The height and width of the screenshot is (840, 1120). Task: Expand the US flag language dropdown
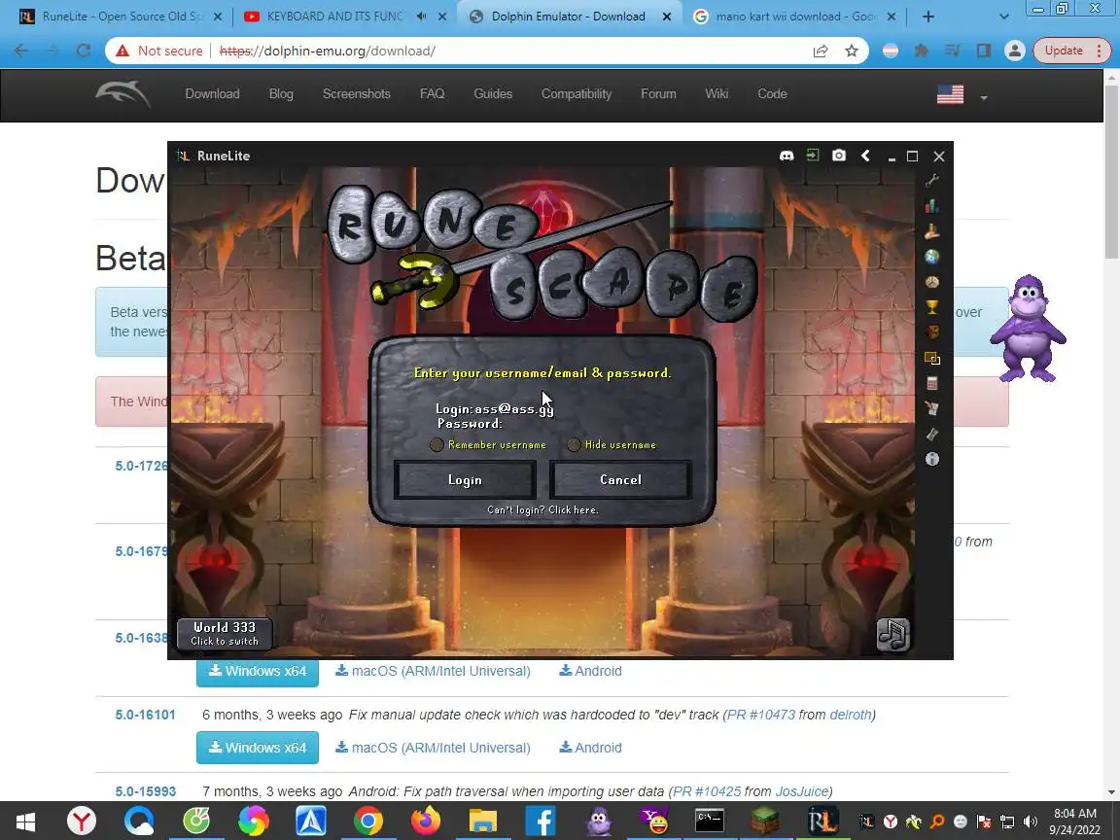pos(962,95)
